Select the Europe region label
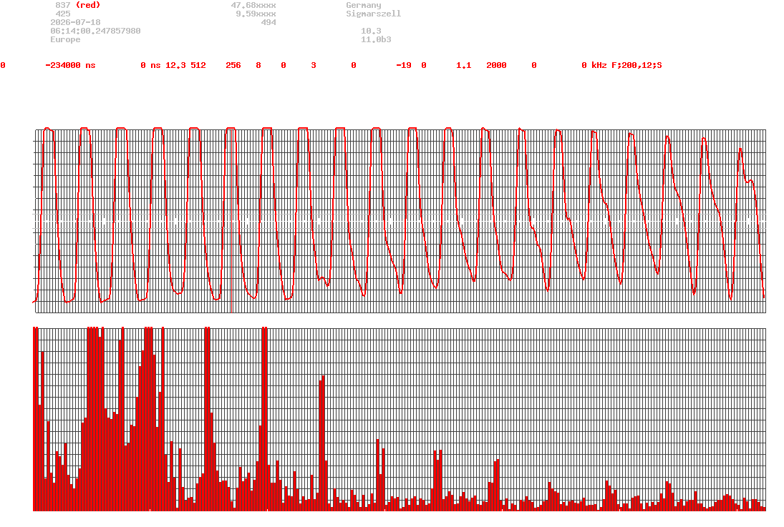Screen dimensions: 784x527 (65, 39)
